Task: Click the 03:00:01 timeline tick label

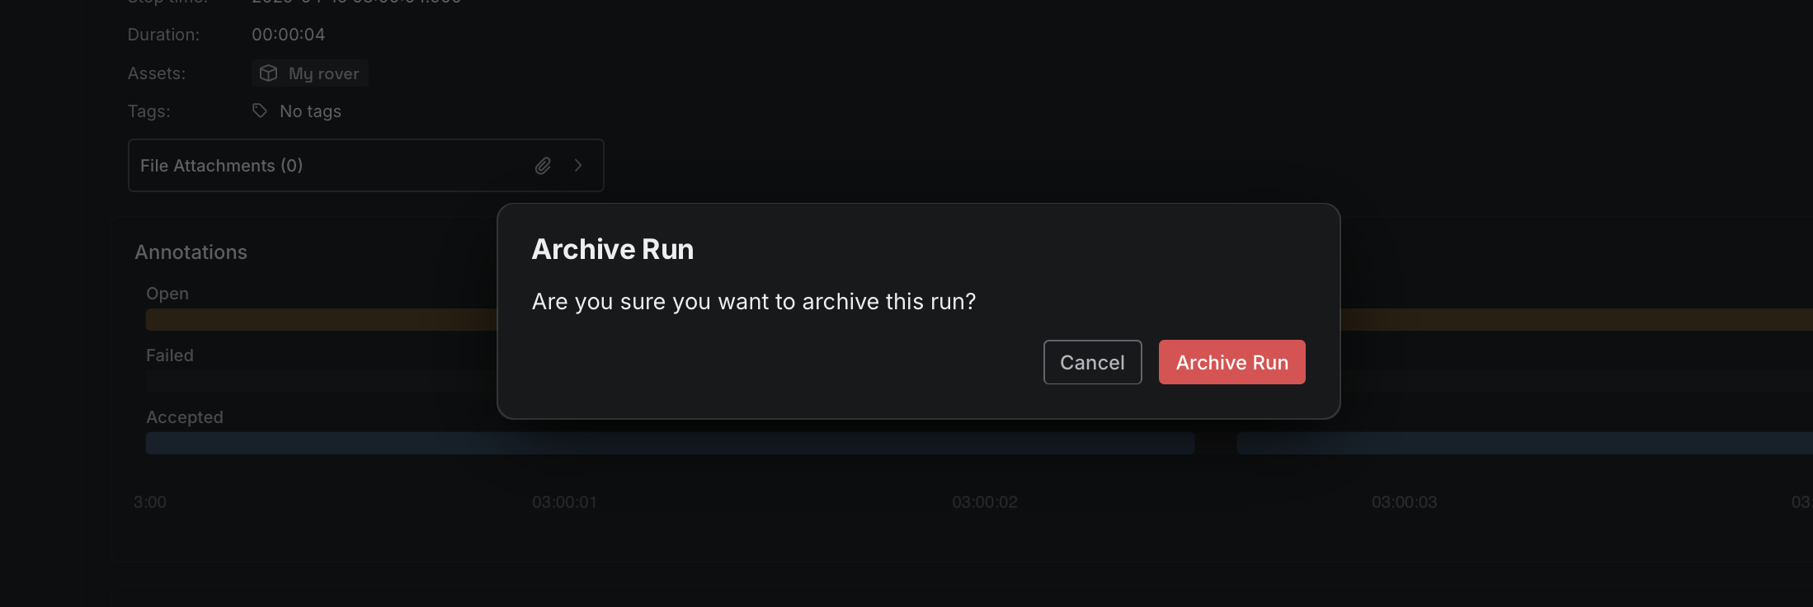Action: 564,502
